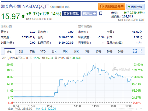Click the after-hours quote 16.7 0.73(4.57%)
Image resolution: width=148 pixels, height=111 pixels.
(x=134, y=13)
